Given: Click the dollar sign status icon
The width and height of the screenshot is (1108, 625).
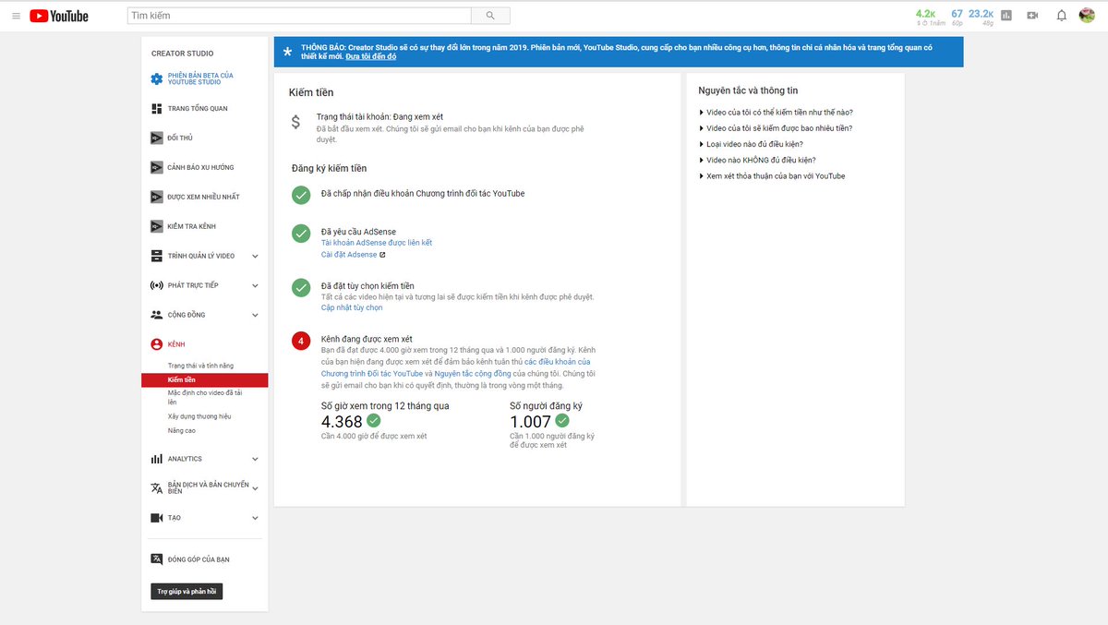Looking at the screenshot, I should click(x=295, y=122).
